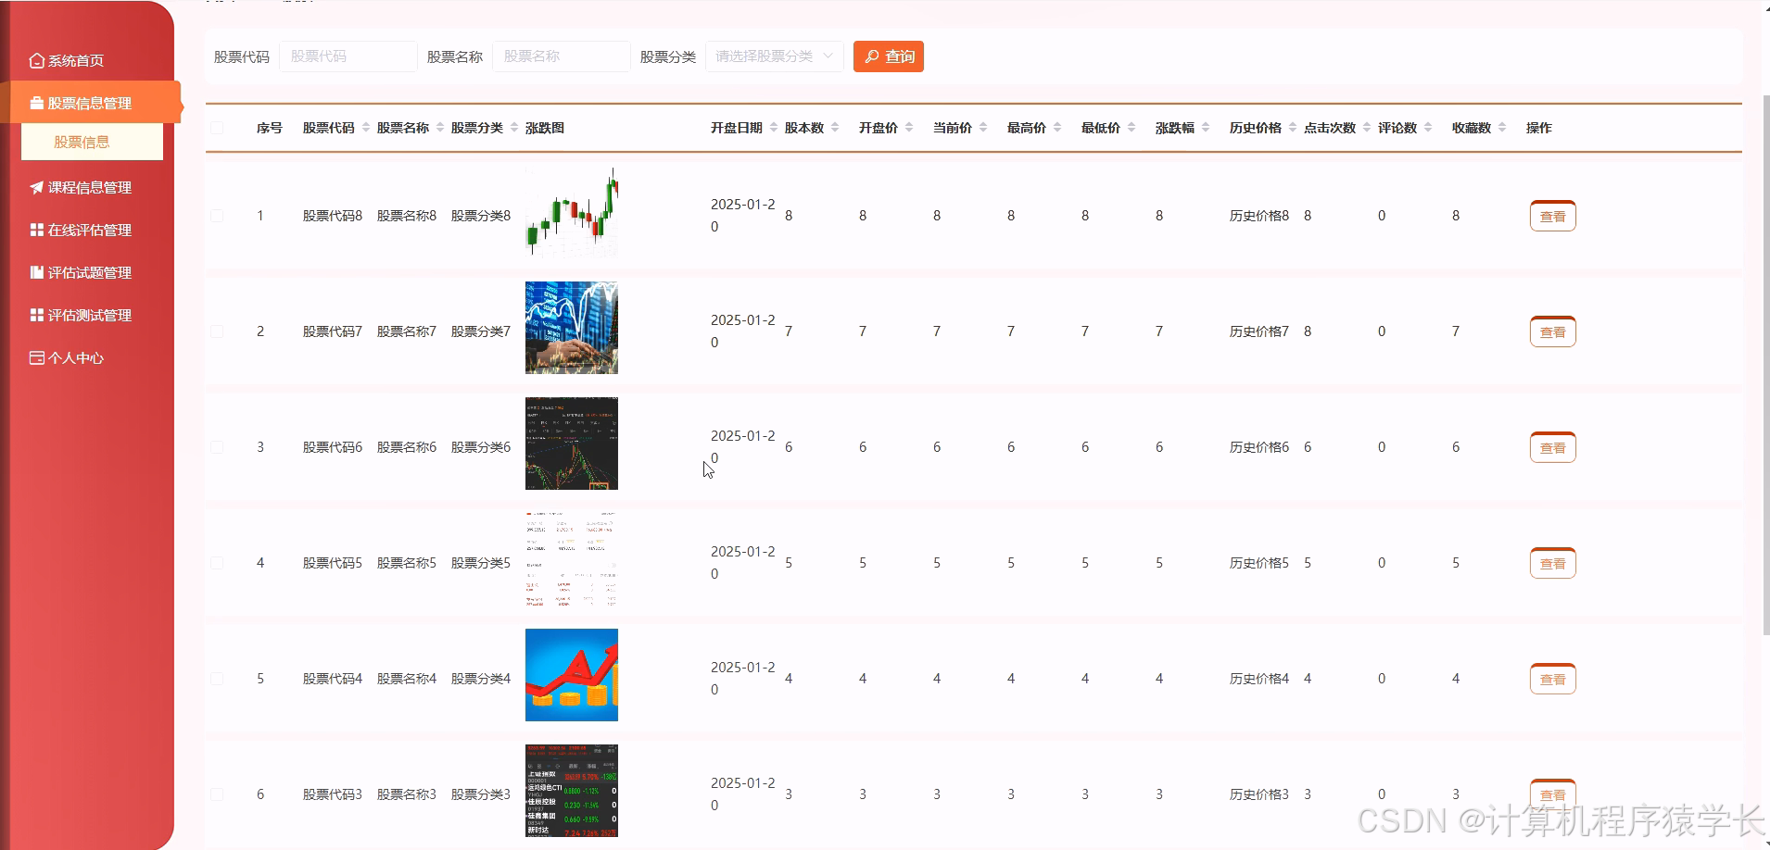
Task: Open dark stock list thumbnail for 股票名称3
Action: [572, 791]
